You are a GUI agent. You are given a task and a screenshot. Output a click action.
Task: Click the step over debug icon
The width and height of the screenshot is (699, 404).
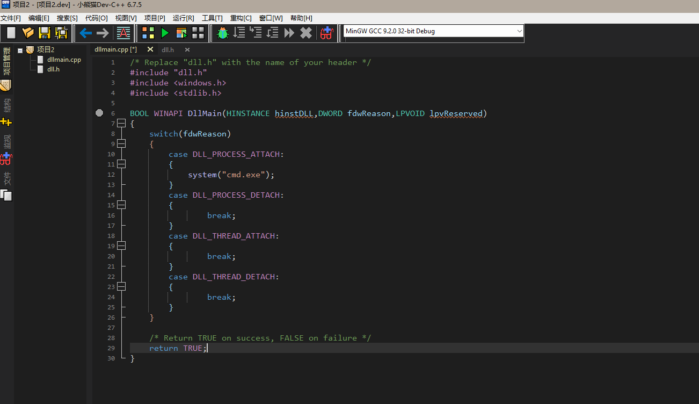(x=239, y=33)
